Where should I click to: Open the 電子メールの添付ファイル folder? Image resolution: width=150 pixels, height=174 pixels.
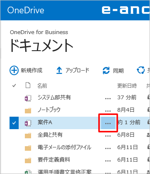64,147
